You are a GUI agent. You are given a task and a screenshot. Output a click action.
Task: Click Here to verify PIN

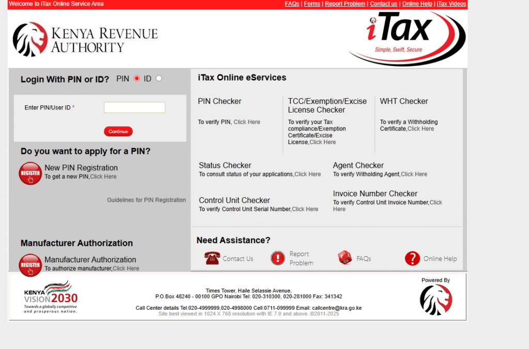(x=247, y=122)
